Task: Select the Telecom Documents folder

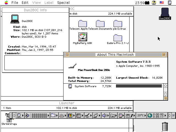Action: coord(100,24)
